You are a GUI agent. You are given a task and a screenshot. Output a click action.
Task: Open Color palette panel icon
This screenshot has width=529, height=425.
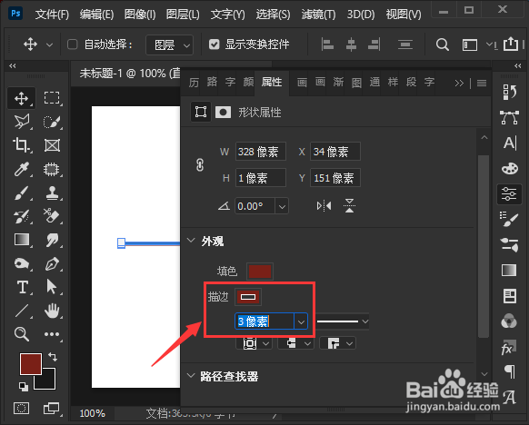(x=509, y=168)
